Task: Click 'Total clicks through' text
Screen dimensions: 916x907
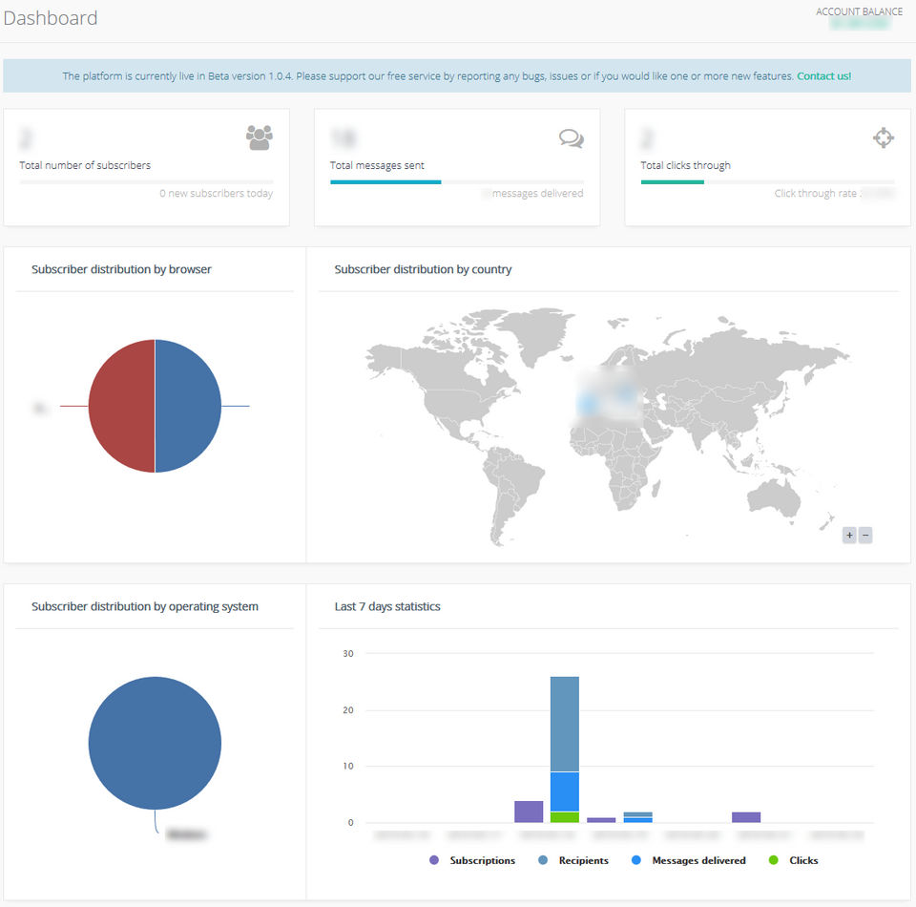Action: 685,165
